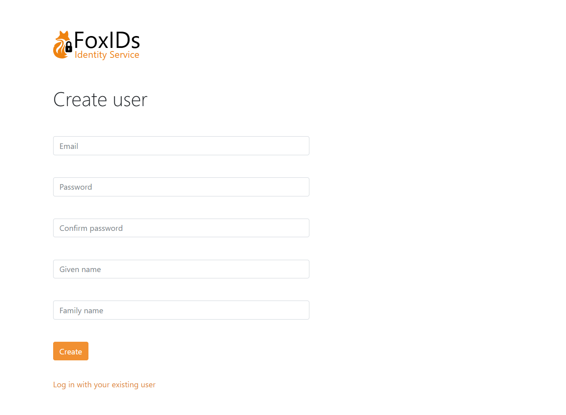This screenshot has height=415, width=566.
Task: Select the Confirm password field
Action: 181,228
